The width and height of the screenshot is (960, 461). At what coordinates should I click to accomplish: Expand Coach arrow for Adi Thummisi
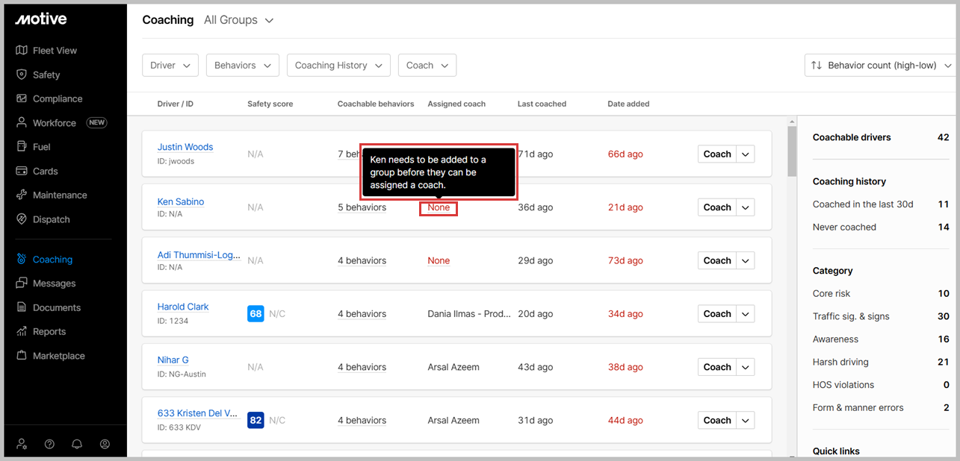click(746, 260)
